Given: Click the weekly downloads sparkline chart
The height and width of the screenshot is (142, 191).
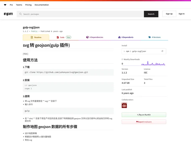Looking at the screenshot, I should coord(153,63).
